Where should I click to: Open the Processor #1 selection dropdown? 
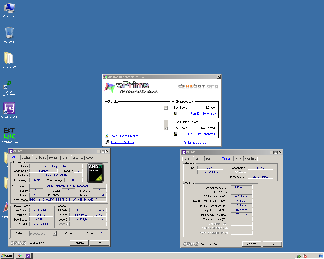[55, 234]
